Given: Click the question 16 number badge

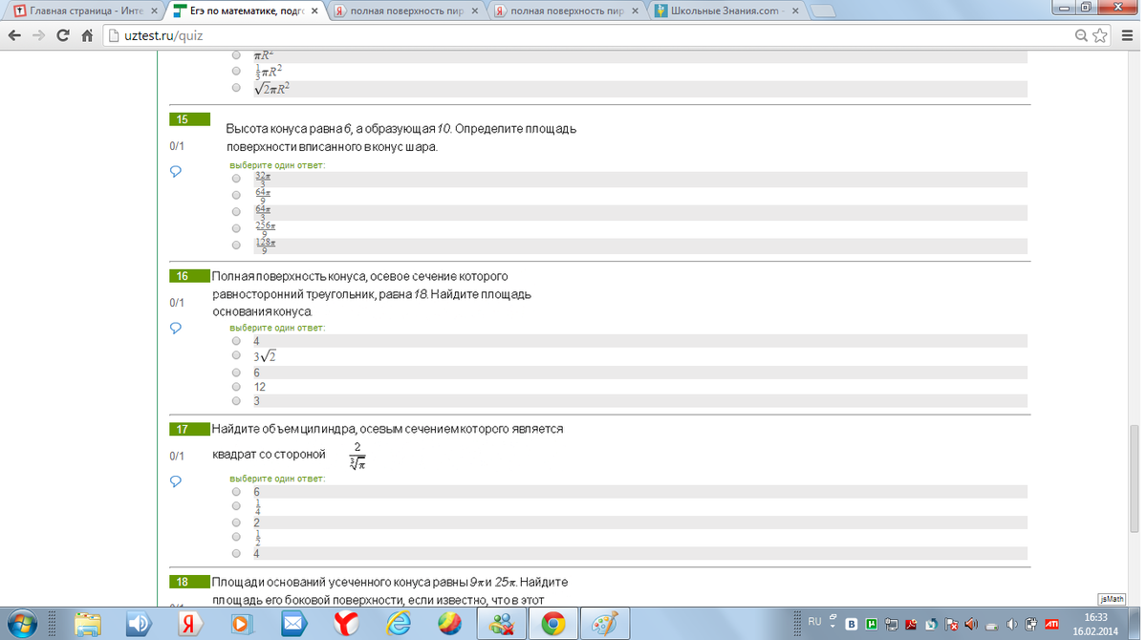Looking at the screenshot, I should pyautogui.click(x=189, y=276).
